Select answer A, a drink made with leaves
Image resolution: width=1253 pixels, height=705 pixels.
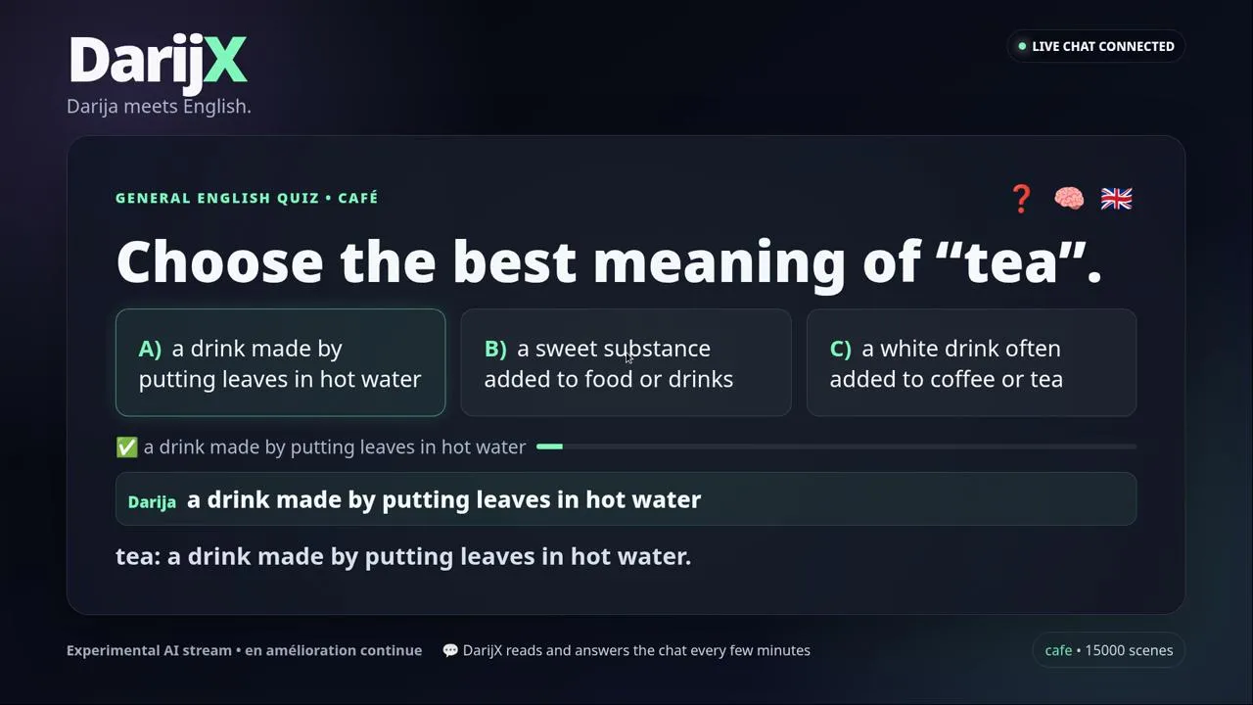[x=280, y=363]
